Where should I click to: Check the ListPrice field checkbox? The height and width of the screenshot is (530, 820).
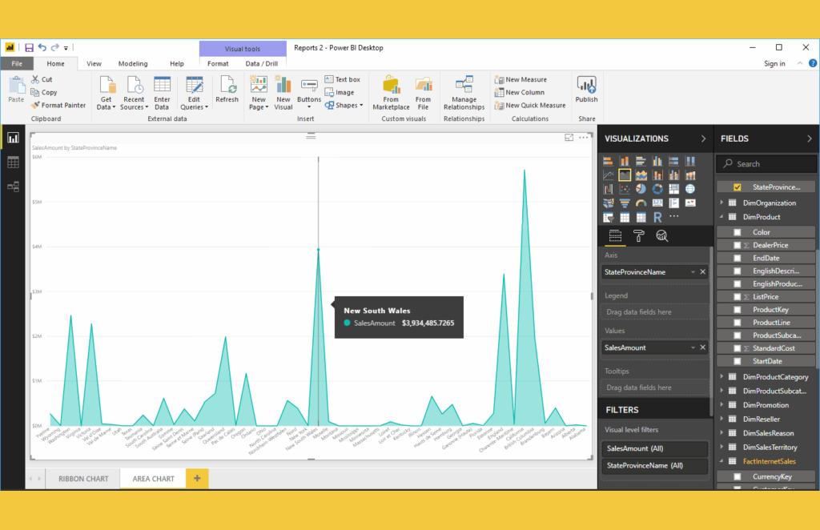(738, 297)
